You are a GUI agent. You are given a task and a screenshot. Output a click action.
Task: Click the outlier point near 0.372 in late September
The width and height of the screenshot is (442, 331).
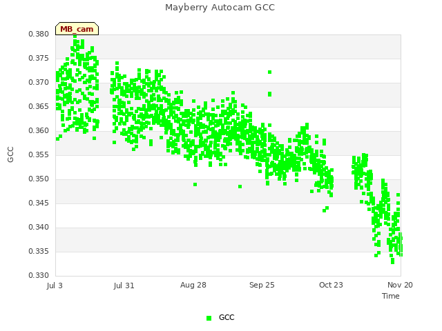pyautogui.click(x=269, y=72)
